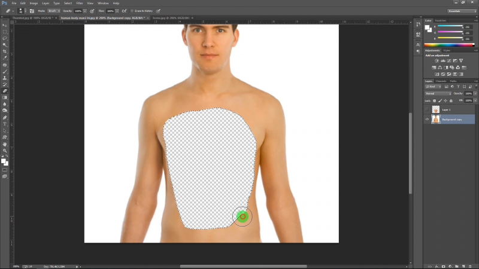Select the Eyedropper tool

tap(5, 58)
